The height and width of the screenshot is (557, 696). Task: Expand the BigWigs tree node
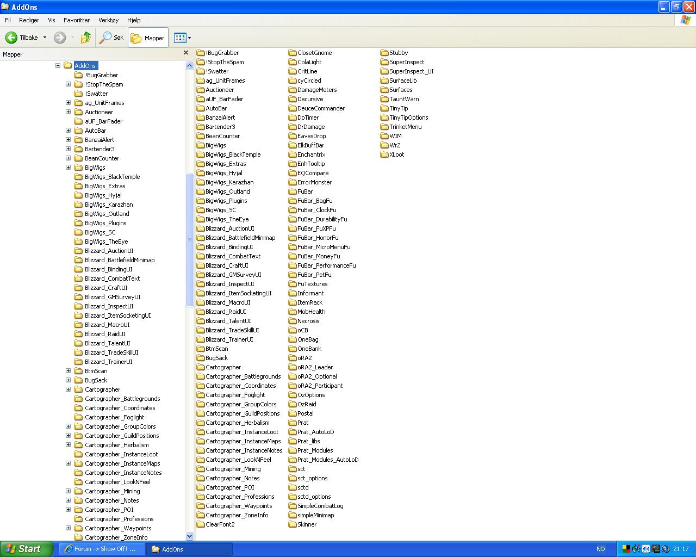68,168
